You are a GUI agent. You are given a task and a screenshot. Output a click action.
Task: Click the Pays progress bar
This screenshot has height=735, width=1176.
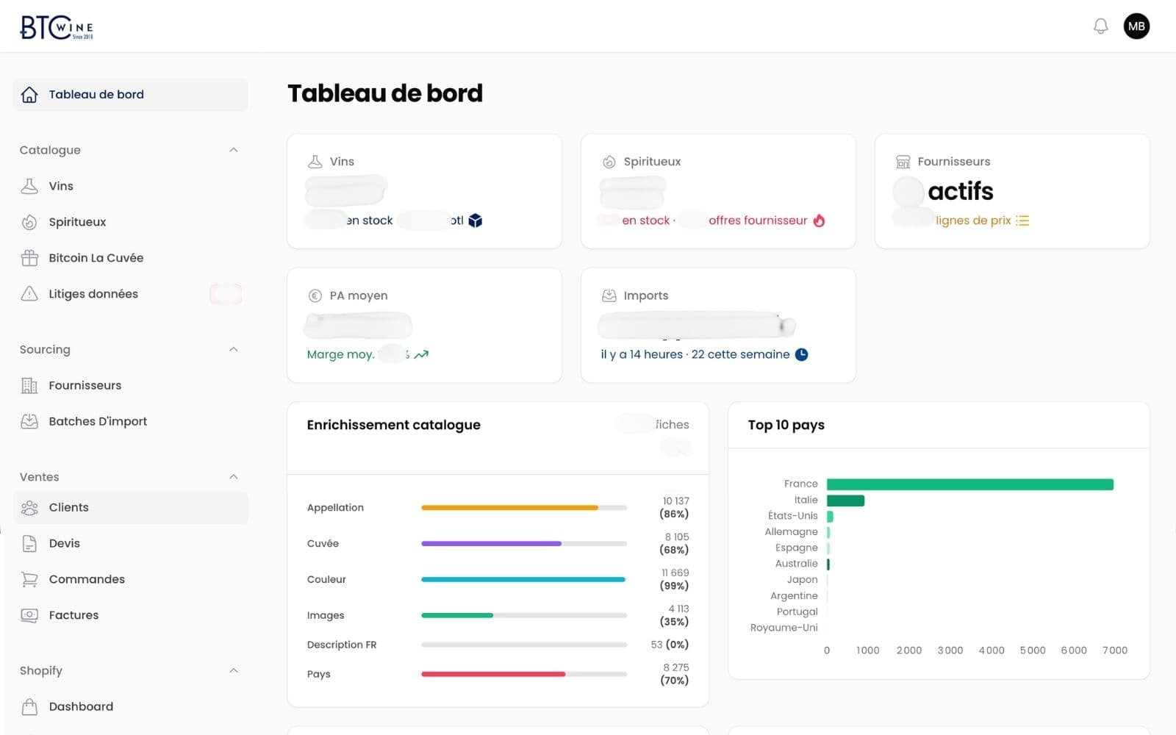524,674
